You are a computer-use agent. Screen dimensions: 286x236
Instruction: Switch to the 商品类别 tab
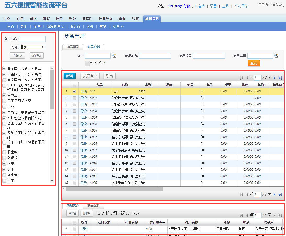pyautogui.click(x=73, y=47)
